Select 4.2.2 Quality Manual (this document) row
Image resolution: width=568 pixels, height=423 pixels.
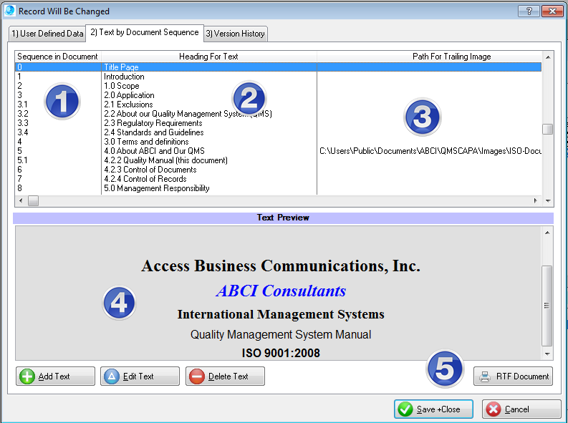coord(278,160)
